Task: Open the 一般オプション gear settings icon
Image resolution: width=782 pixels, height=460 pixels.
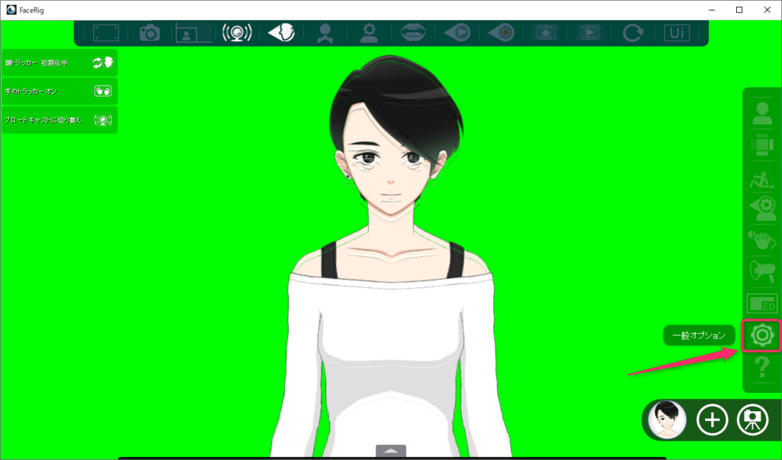Action: pyautogui.click(x=762, y=335)
